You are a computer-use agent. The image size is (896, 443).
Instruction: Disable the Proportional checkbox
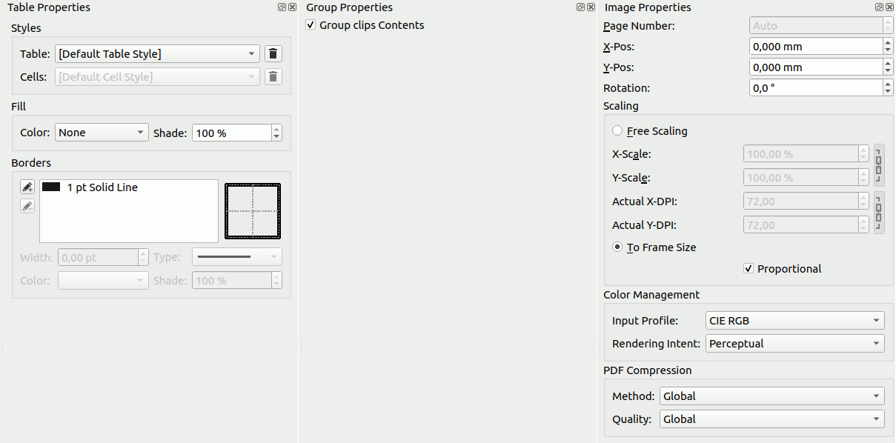tap(749, 269)
